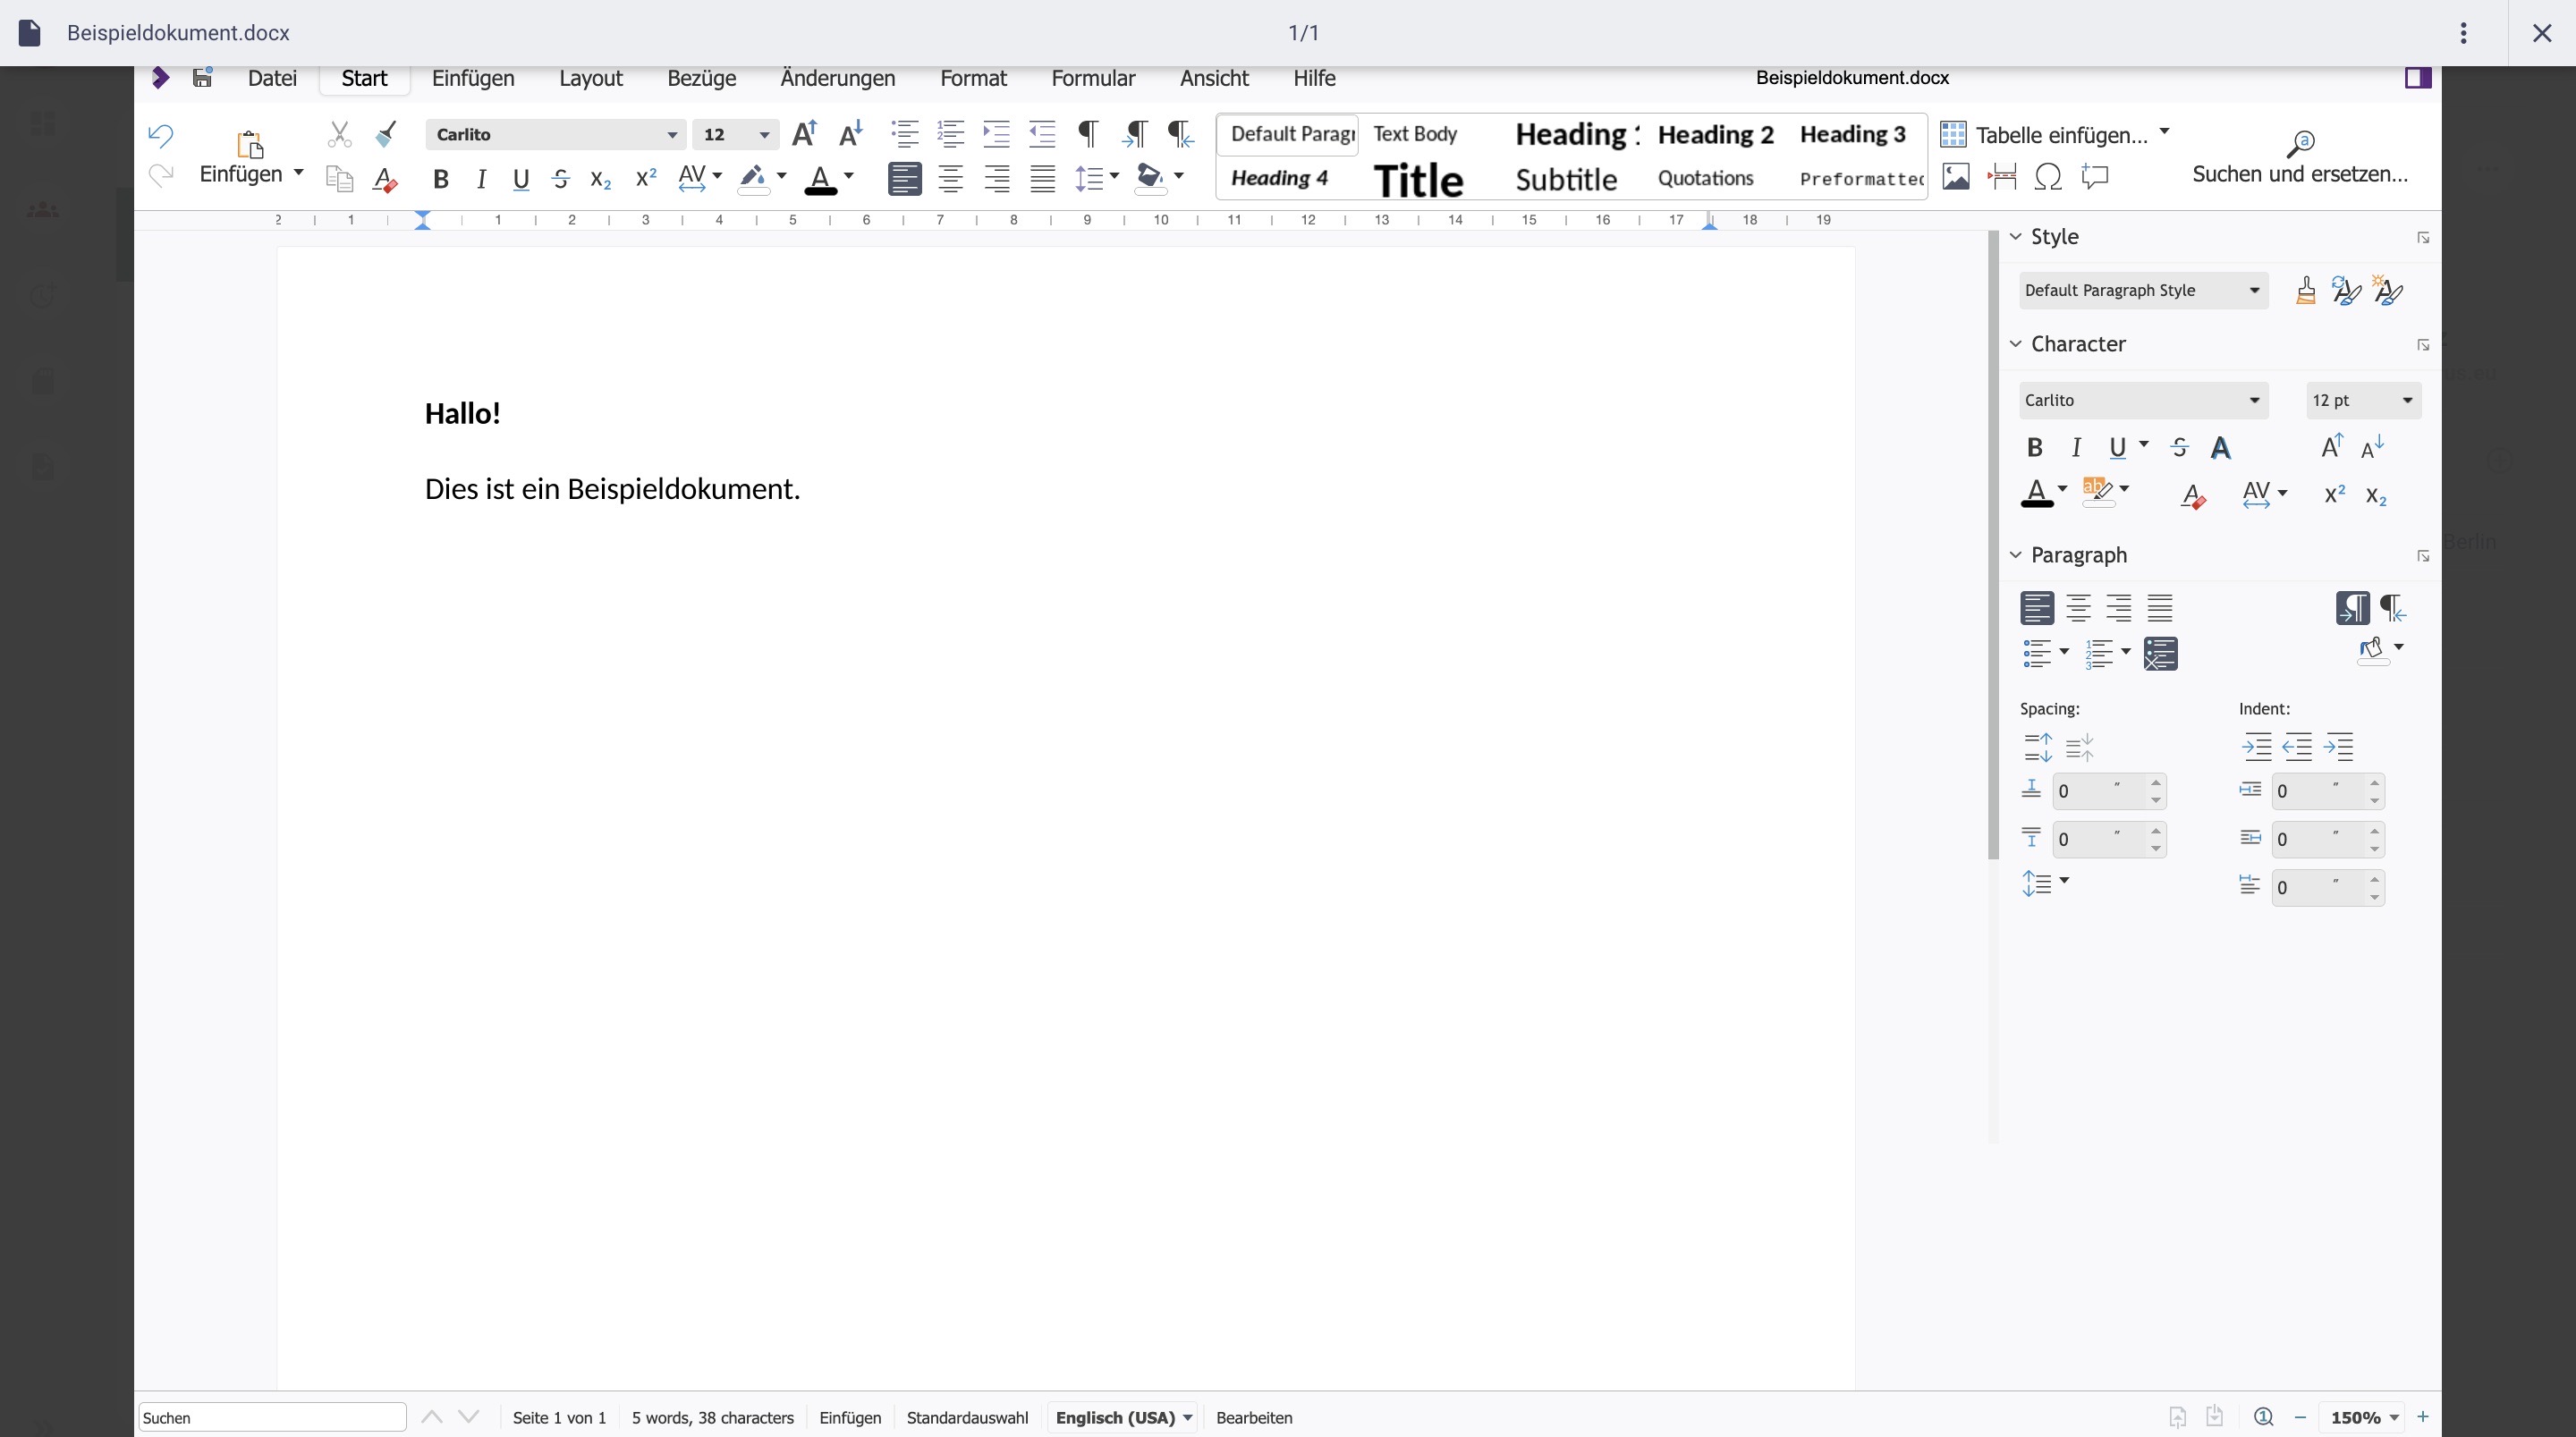
Task: Insert numbered list from ribbon
Action: [950, 134]
